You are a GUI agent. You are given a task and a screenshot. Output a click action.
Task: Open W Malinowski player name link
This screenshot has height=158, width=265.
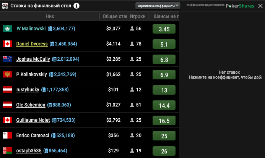coord(31,29)
